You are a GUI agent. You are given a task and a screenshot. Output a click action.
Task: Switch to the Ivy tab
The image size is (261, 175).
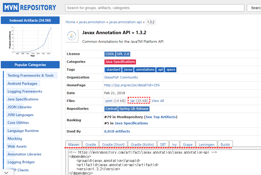[174, 144]
